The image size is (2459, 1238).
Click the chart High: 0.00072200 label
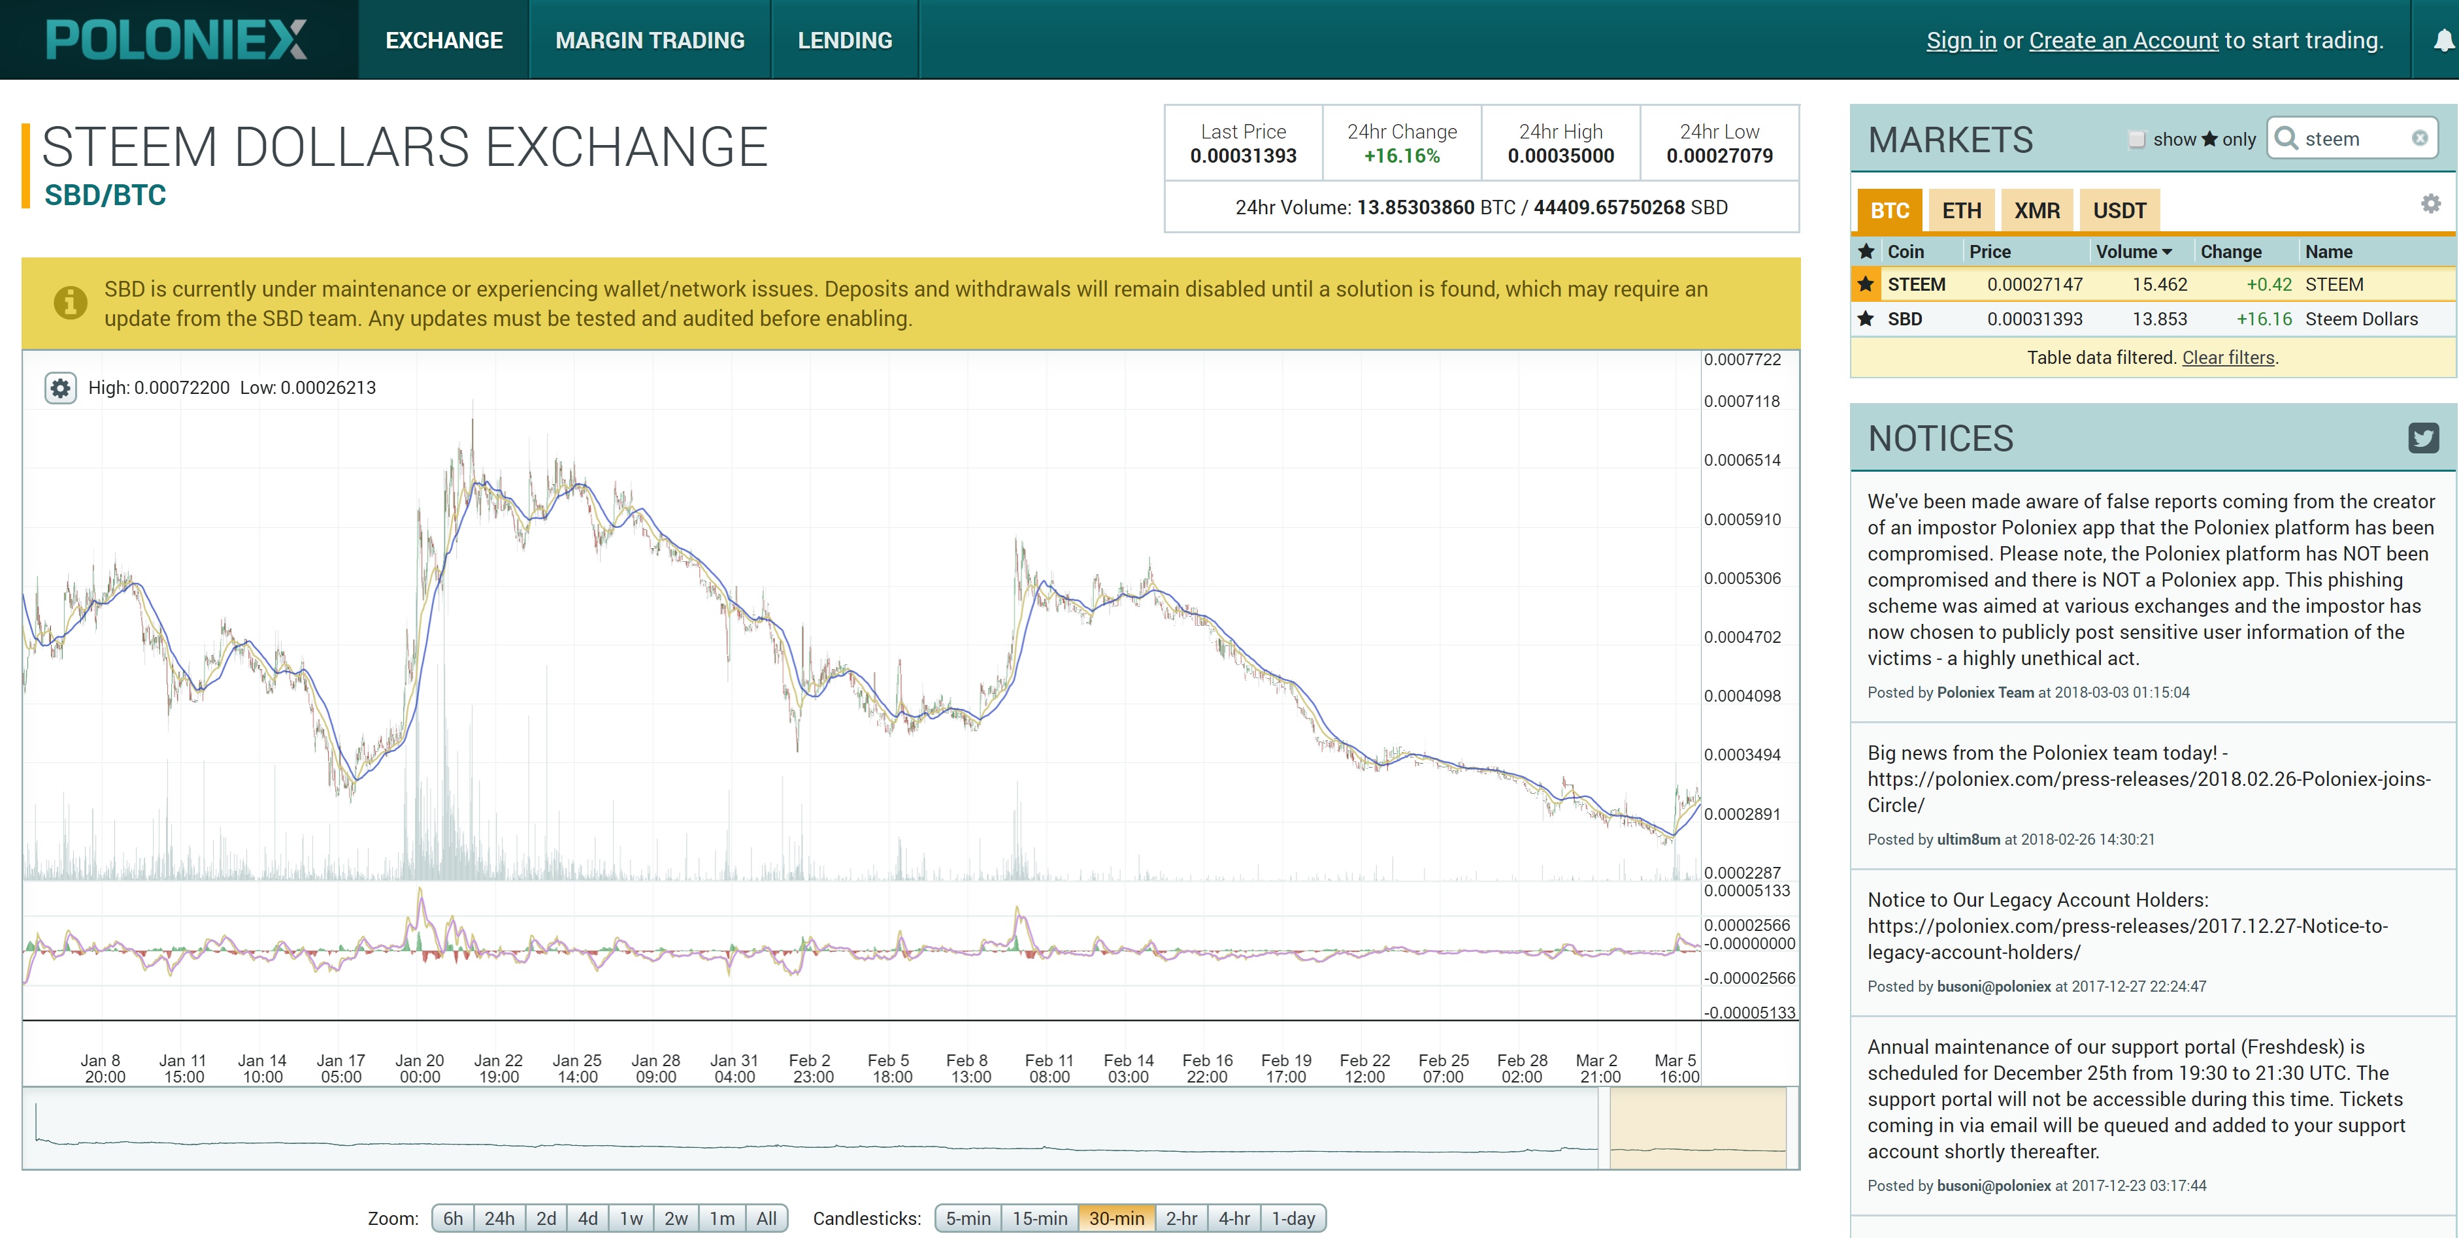158,387
